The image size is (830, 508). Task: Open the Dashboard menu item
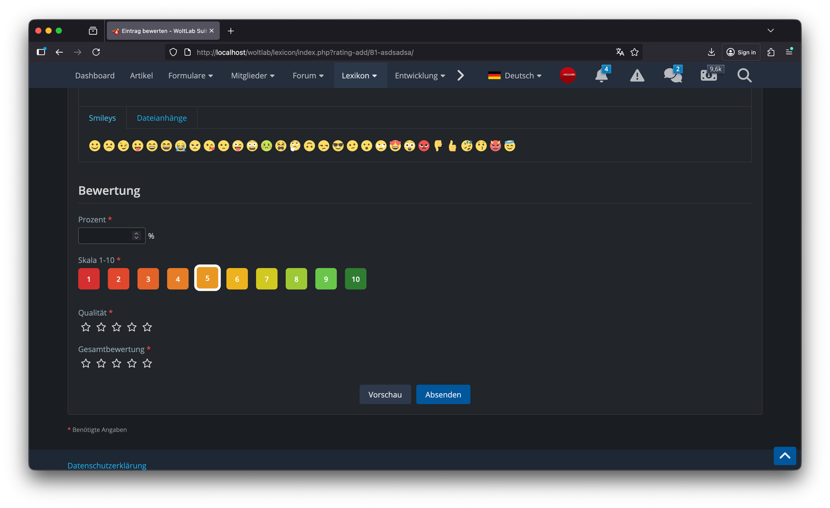(95, 76)
